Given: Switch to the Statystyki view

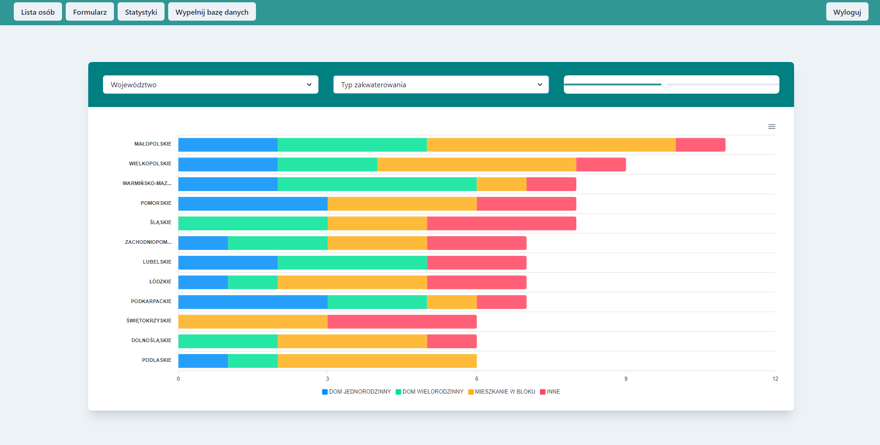Looking at the screenshot, I should [141, 11].
